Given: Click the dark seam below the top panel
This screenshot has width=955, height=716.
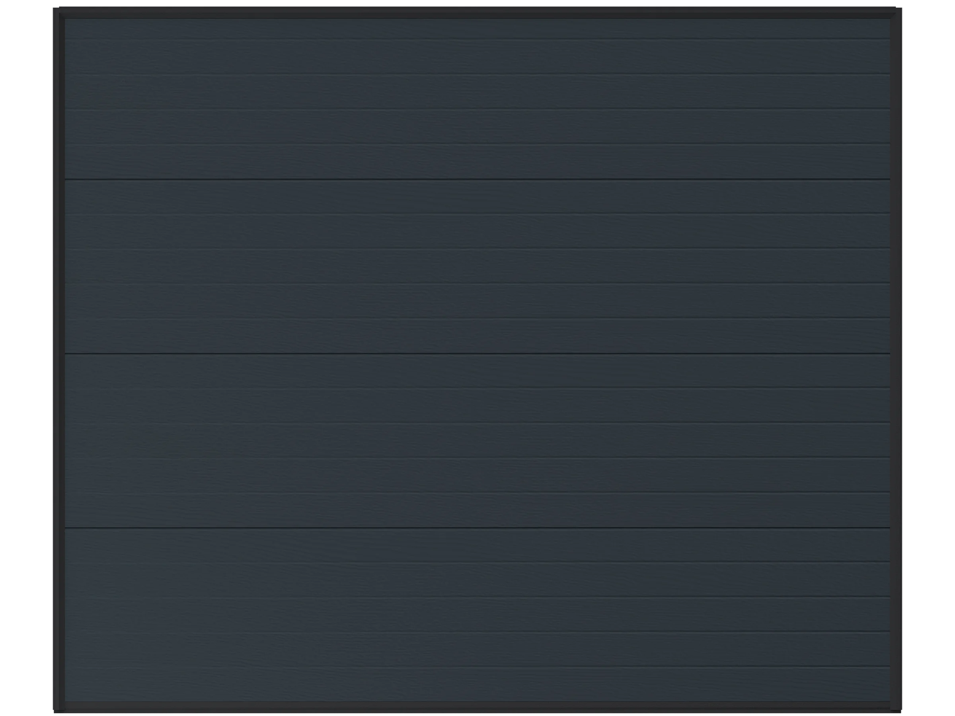Looking at the screenshot, I should (477, 179).
